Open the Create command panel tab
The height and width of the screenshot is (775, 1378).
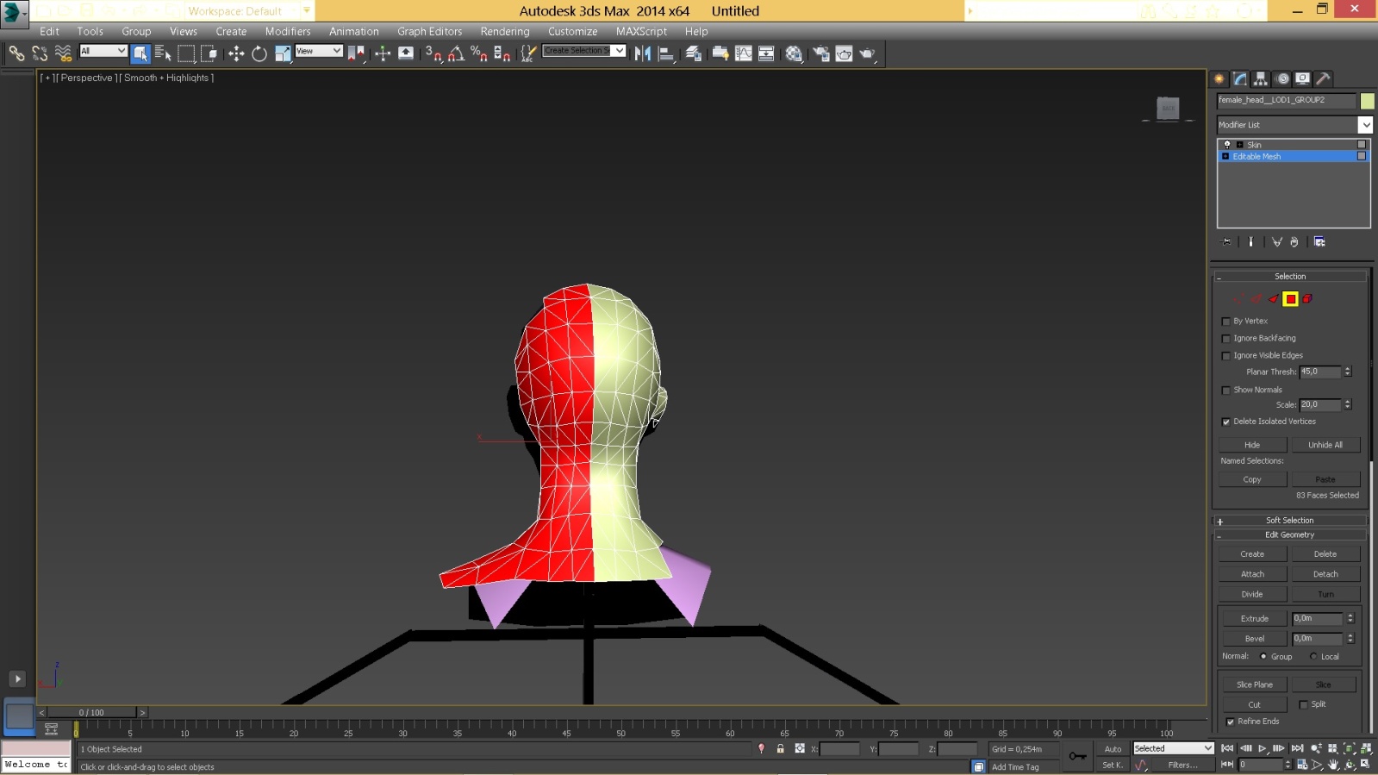point(1219,78)
